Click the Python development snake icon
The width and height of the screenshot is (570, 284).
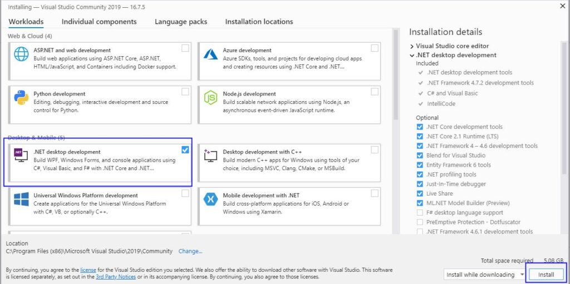tap(21, 98)
